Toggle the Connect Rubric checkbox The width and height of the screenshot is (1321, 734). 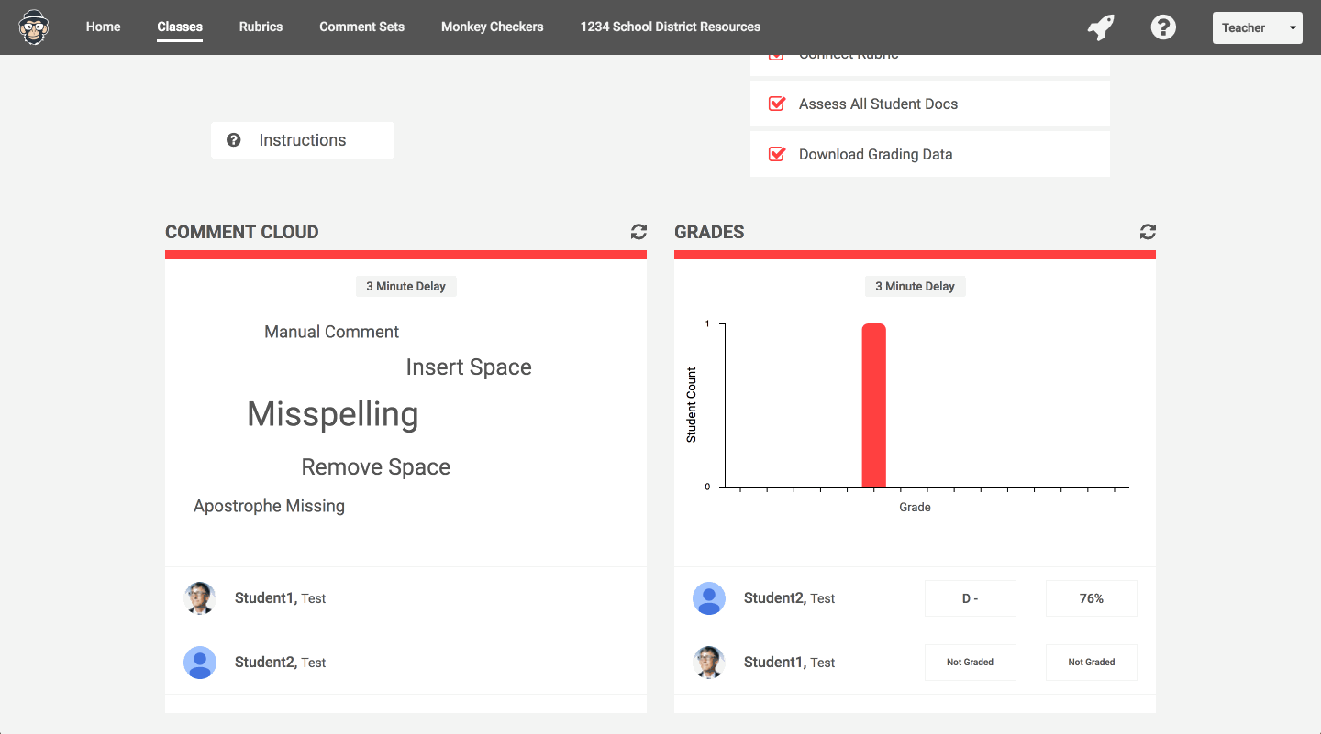[x=777, y=58]
